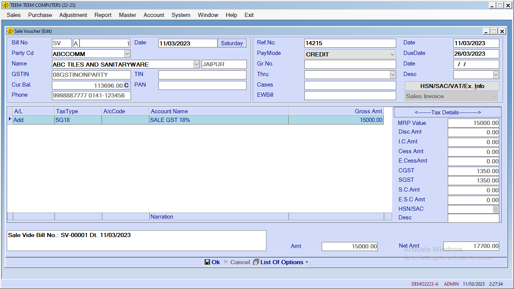Click the C balance type indicator

126,85
